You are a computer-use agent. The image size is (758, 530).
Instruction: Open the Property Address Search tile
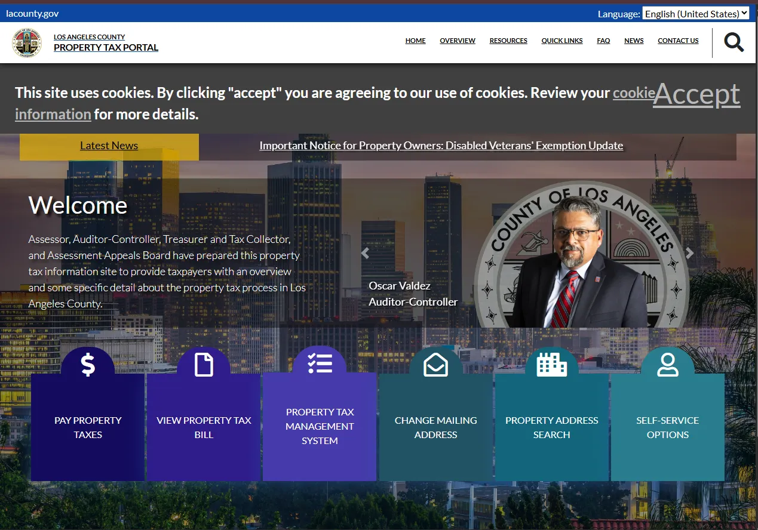[551, 427]
